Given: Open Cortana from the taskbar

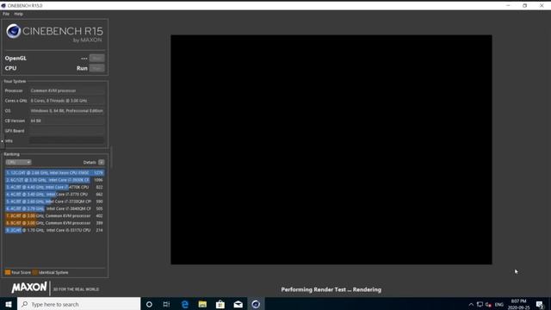Looking at the screenshot, I should tap(149, 304).
